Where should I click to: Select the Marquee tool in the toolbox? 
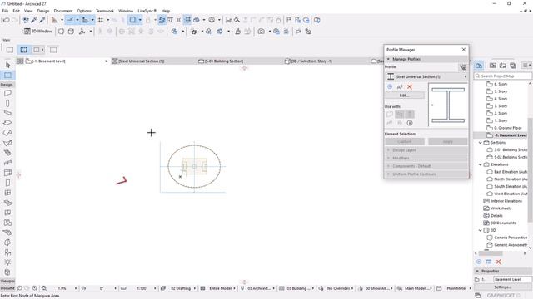(x=7, y=75)
